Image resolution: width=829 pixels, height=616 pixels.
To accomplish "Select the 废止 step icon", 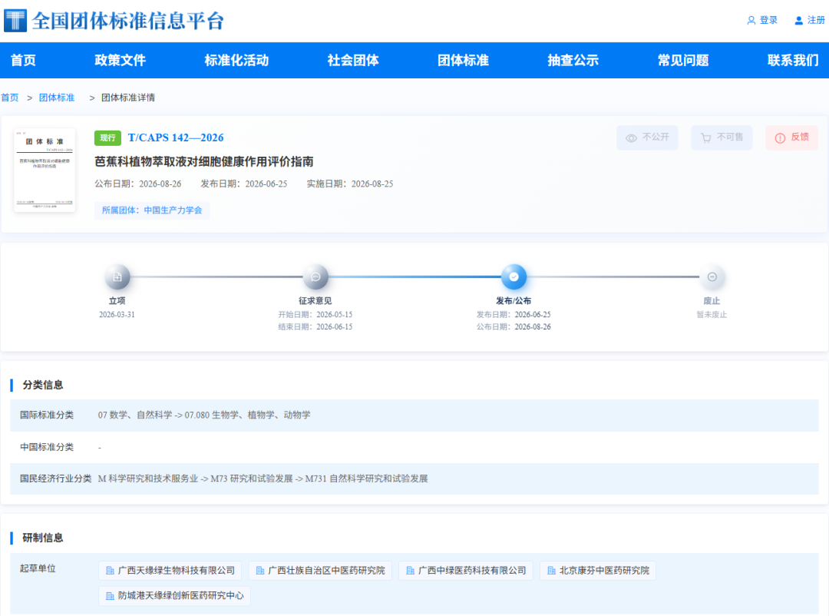I will [712, 277].
